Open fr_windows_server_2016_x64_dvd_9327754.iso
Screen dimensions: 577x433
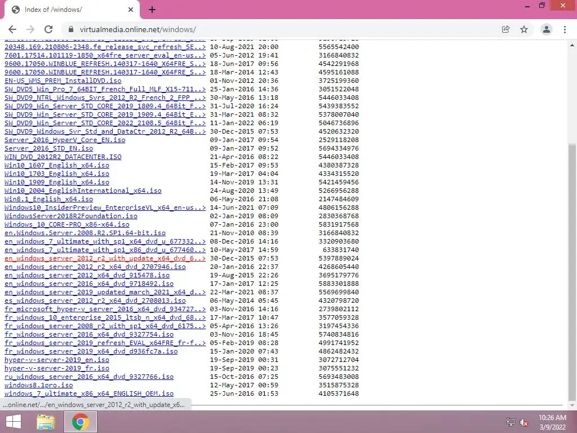point(89,335)
